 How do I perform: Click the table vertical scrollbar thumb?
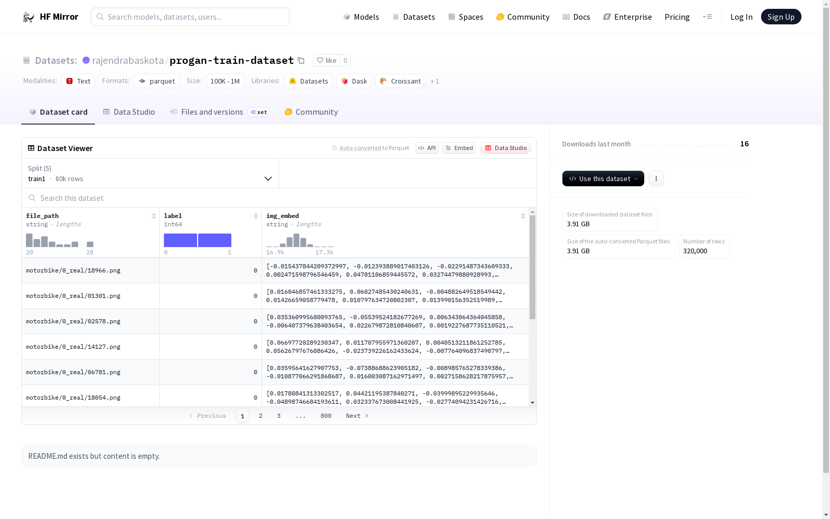tap(532, 267)
